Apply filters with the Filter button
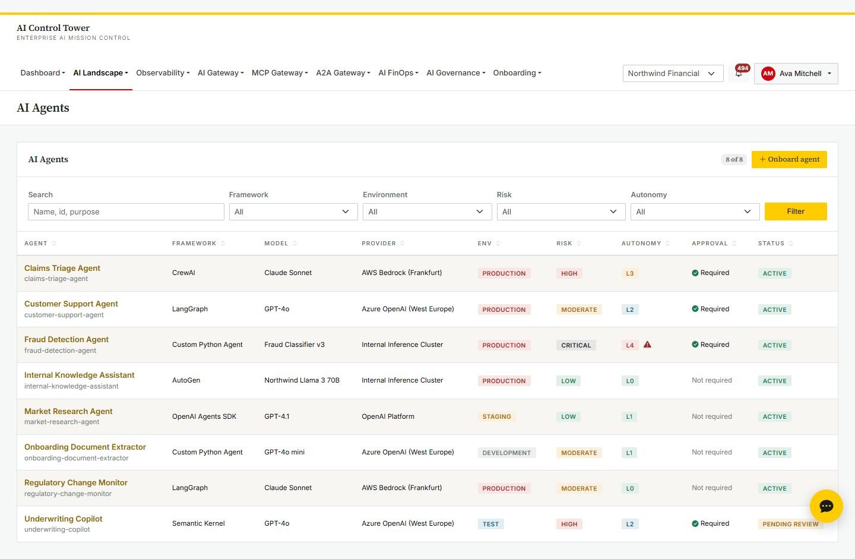Screen dimensions: 855x559 click(x=796, y=211)
